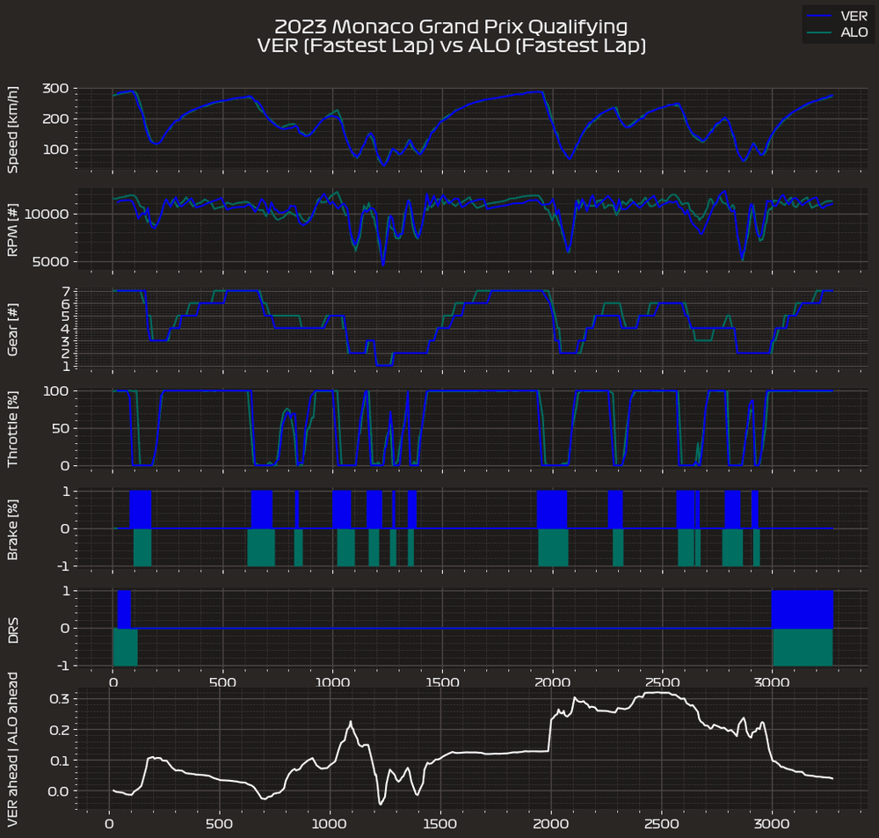Click the blue VER line sample in the legend

(819, 16)
